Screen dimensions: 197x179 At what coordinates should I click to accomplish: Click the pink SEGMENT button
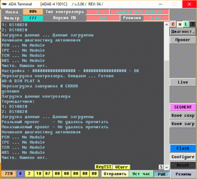183,107
